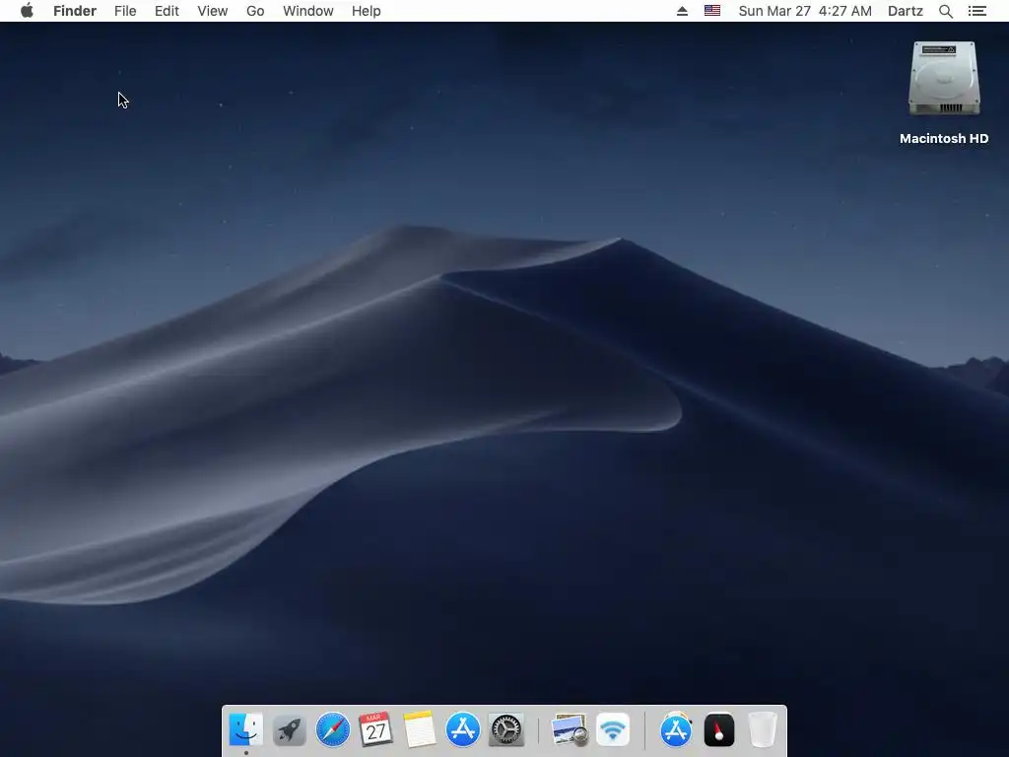The height and width of the screenshot is (757, 1009).
Task: Open the File menu
Action: tap(125, 11)
